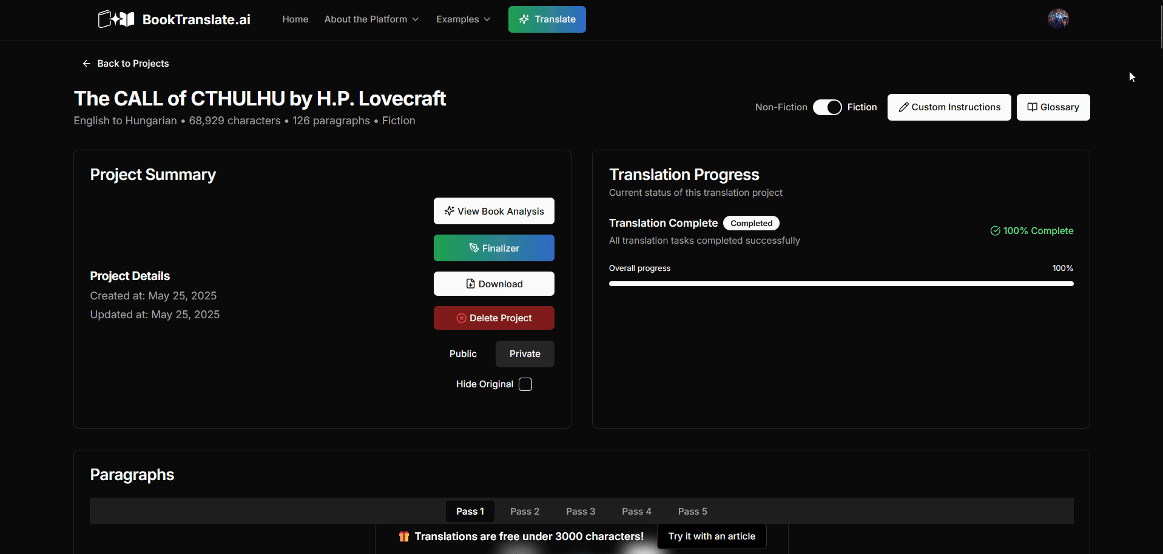This screenshot has width=1163, height=554.
Task: Click the Translation Complete heading
Action: (x=663, y=223)
